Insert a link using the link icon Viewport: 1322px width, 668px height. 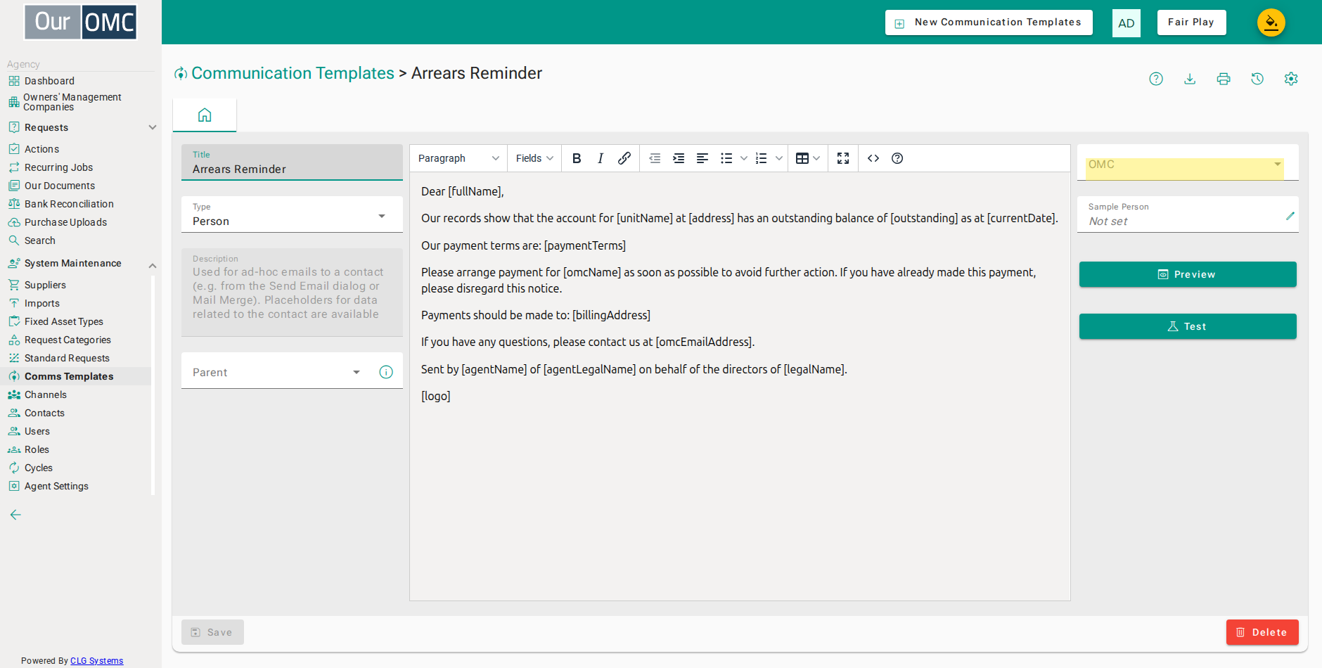[624, 158]
